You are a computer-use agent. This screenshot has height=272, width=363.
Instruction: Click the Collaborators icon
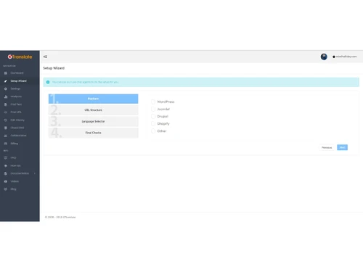[x=6, y=136]
